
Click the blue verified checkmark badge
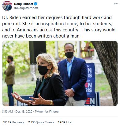(x=36, y=4)
